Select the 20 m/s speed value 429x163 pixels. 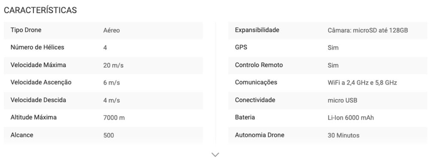point(112,65)
